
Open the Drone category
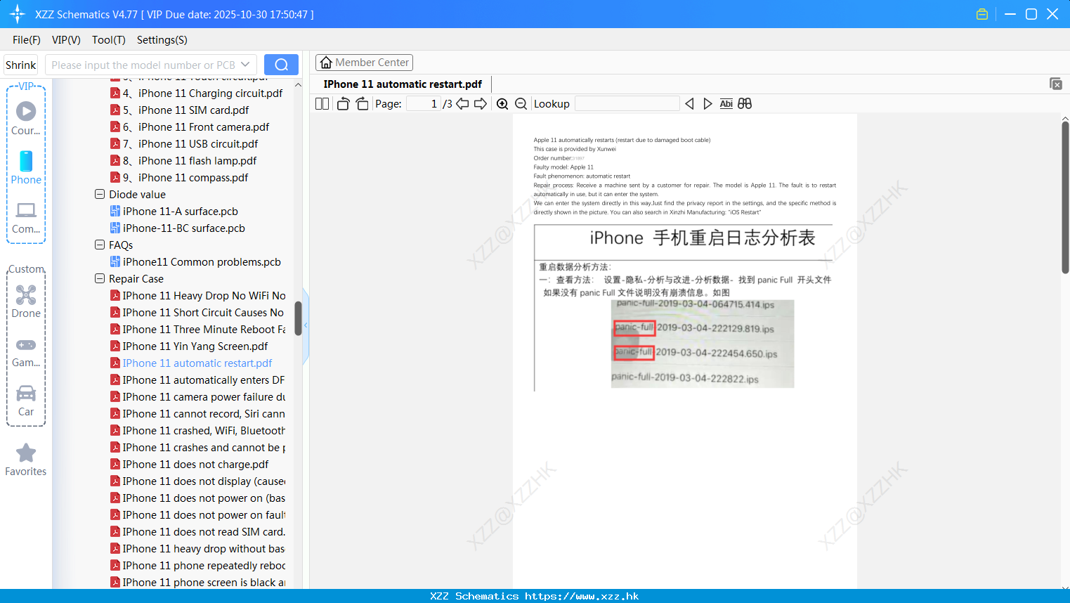[26, 301]
